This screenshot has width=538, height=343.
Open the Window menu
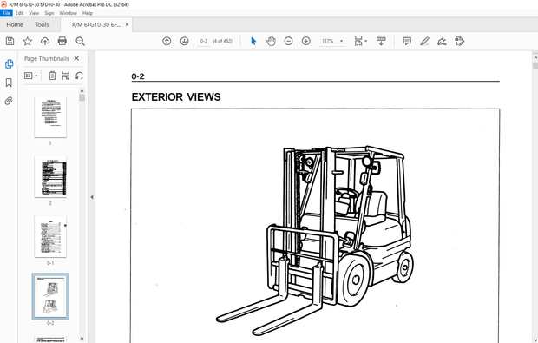click(x=68, y=13)
